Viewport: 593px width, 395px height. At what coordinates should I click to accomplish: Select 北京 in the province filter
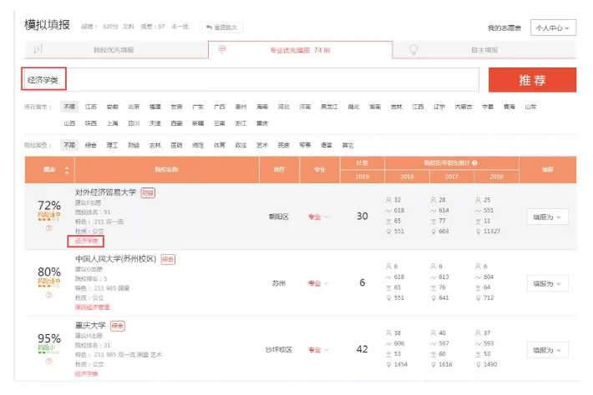point(134,107)
